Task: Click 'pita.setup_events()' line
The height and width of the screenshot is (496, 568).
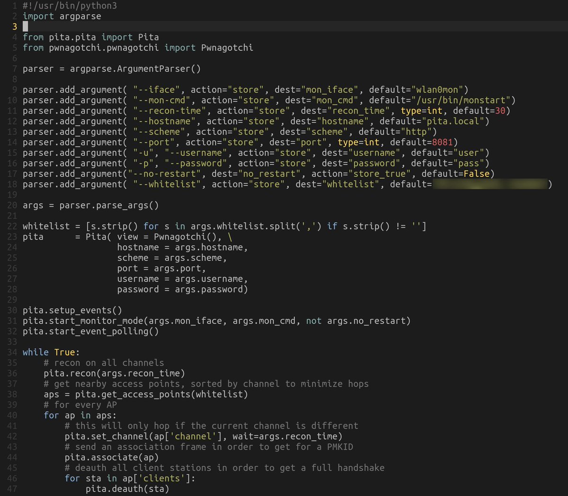Action: 72,310
